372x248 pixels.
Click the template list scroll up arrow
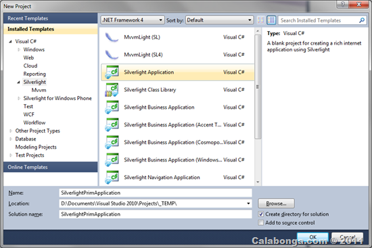[258, 31]
